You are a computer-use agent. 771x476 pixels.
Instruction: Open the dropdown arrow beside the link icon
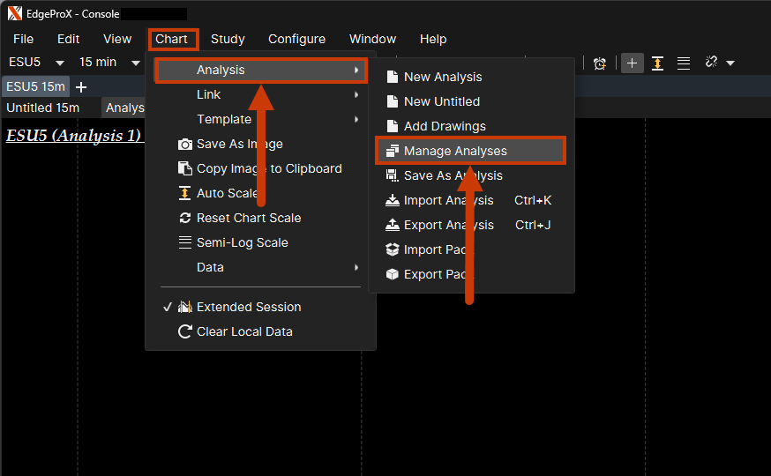[x=730, y=63]
